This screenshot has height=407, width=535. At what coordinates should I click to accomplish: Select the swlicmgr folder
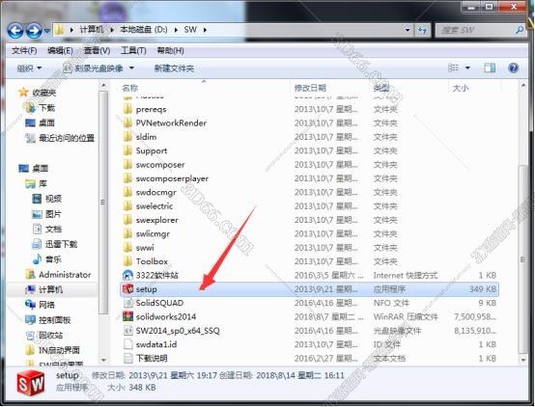(153, 233)
